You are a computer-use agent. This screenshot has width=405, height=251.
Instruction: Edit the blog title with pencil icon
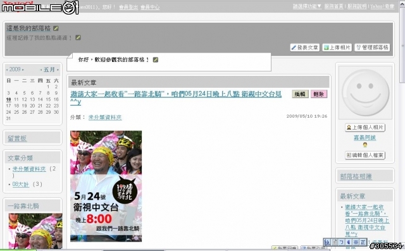(56, 28)
